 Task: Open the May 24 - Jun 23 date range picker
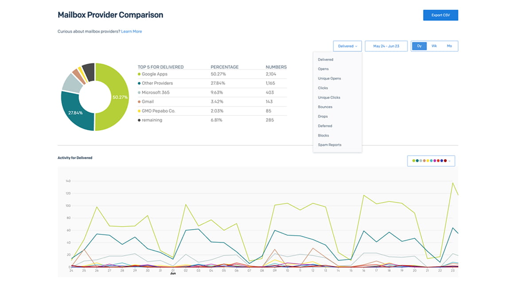click(385, 46)
